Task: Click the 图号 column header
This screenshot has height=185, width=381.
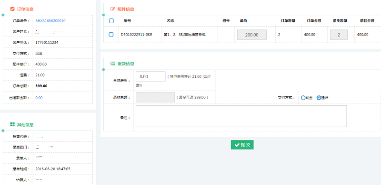Action: coord(226,21)
